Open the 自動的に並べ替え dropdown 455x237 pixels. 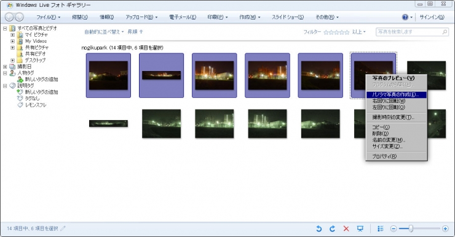(x=104, y=32)
